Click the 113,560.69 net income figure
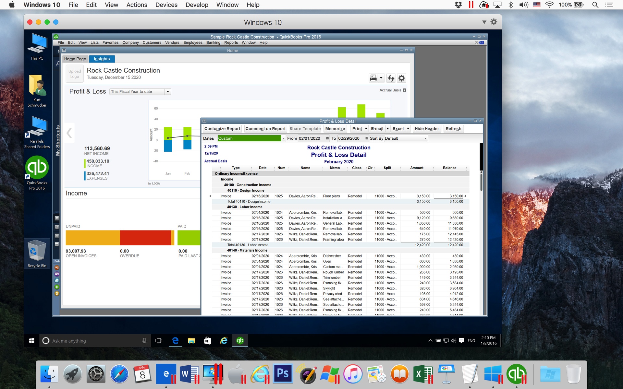 click(97, 148)
